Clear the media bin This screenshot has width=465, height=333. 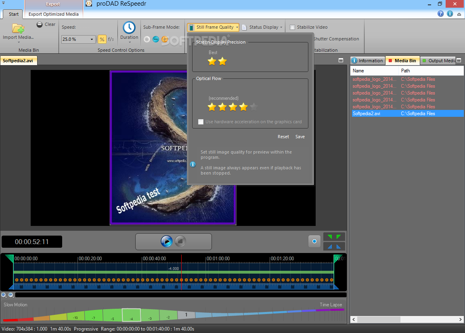[x=46, y=24]
